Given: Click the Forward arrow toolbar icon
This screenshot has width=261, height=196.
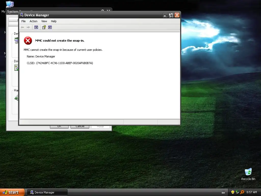Looking at the screenshot, I should (28, 27).
